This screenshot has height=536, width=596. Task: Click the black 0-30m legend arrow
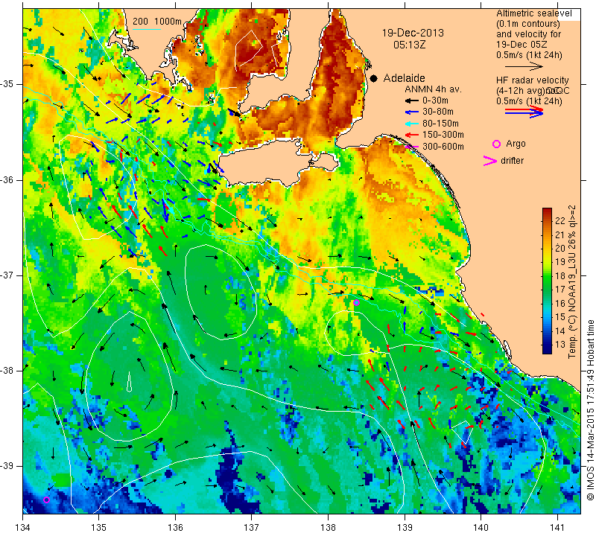click(411, 101)
